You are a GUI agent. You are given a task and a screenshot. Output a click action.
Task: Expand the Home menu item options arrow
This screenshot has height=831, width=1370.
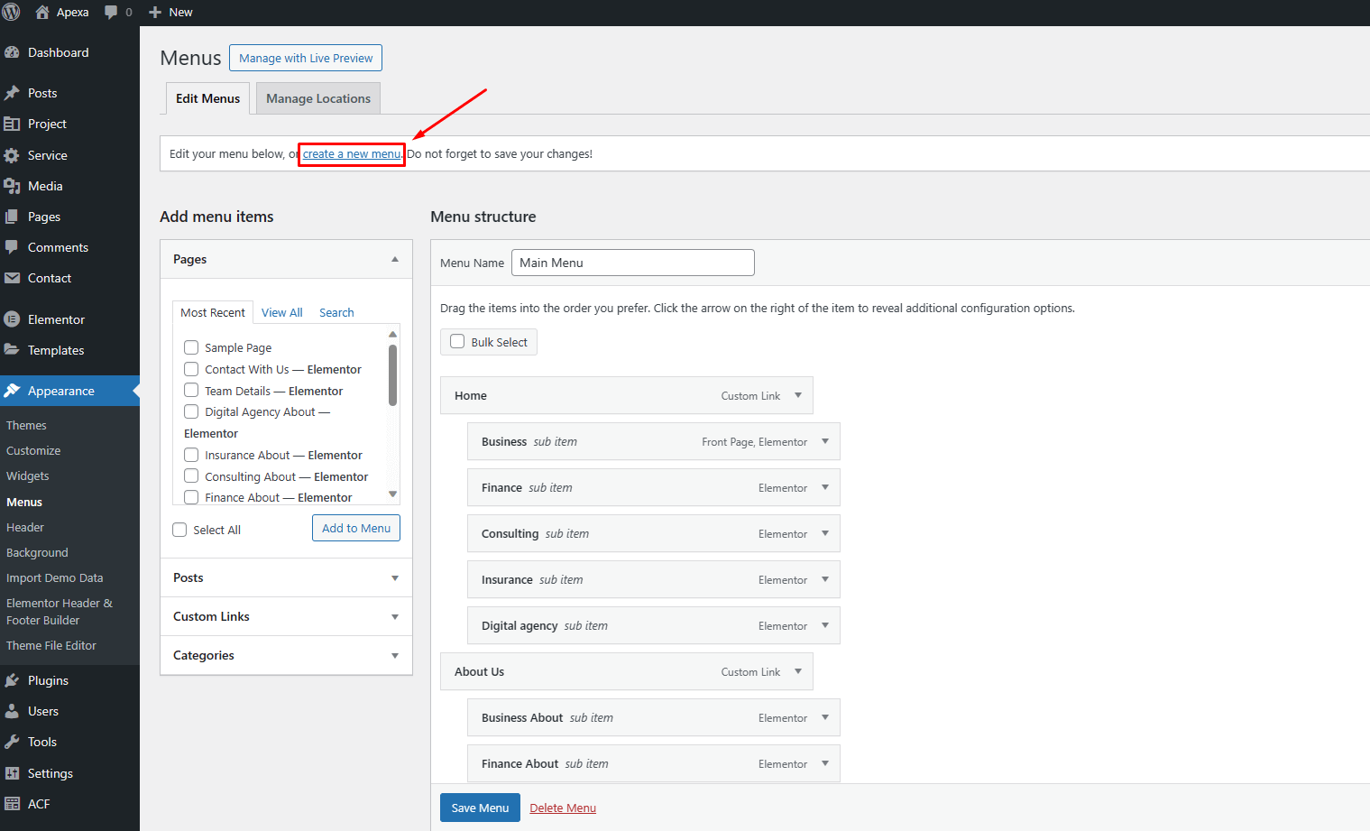(x=798, y=395)
